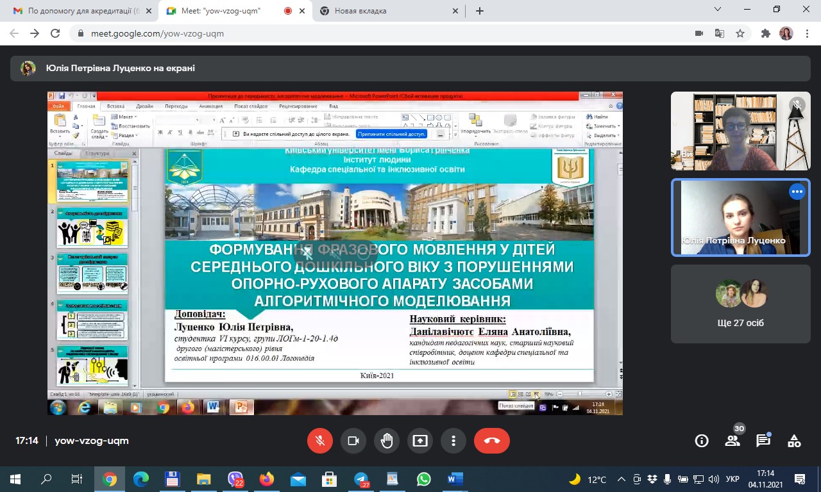Viewport: 821px width, 492px height.
Task: Toggle underline formatting in font group
Action: coord(180,131)
